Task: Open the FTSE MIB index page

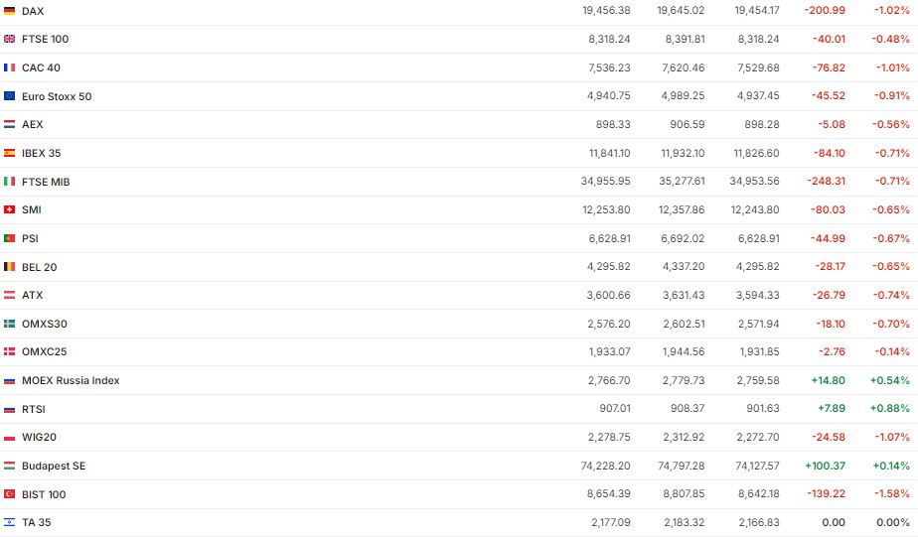Action: point(46,182)
